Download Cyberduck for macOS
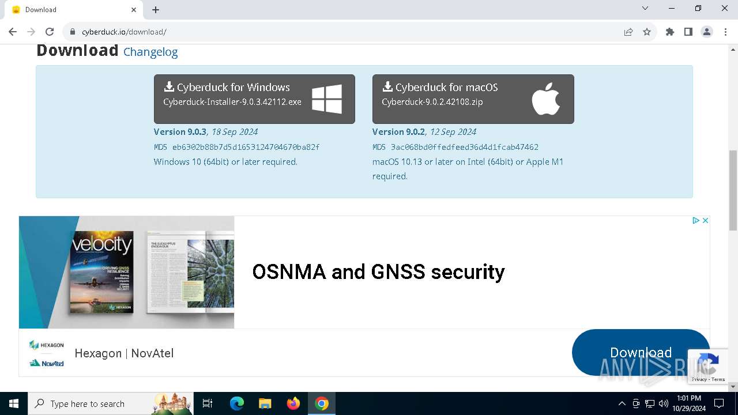 click(x=473, y=99)
